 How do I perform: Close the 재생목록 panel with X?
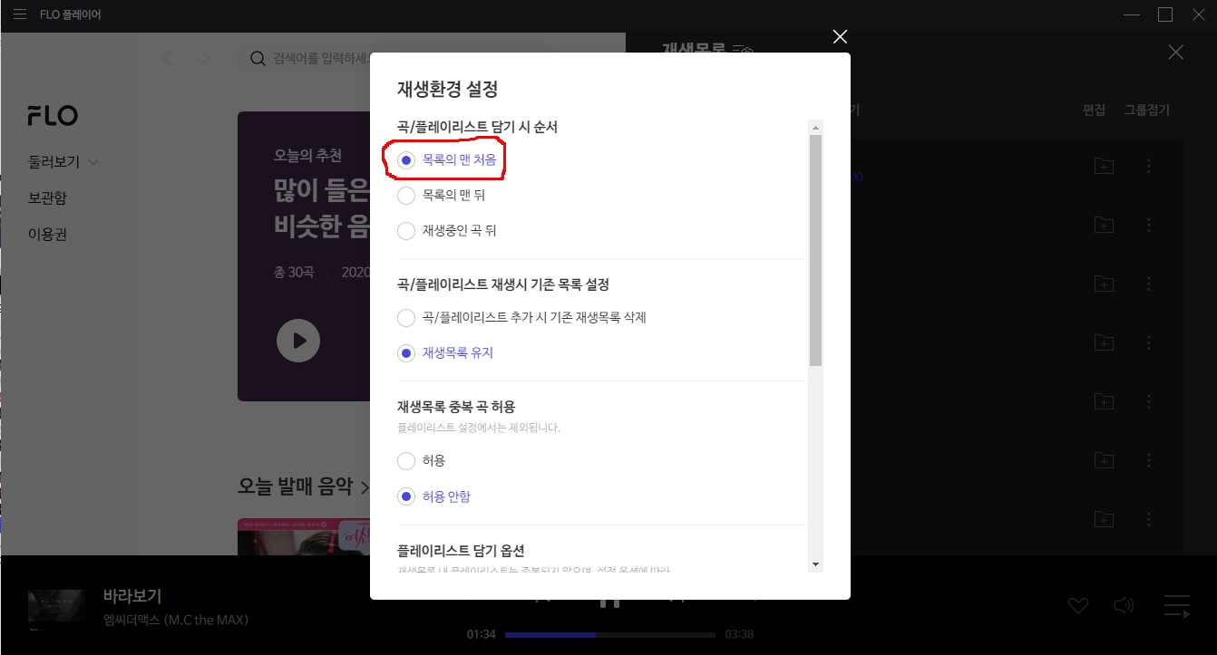[1175, 53]
